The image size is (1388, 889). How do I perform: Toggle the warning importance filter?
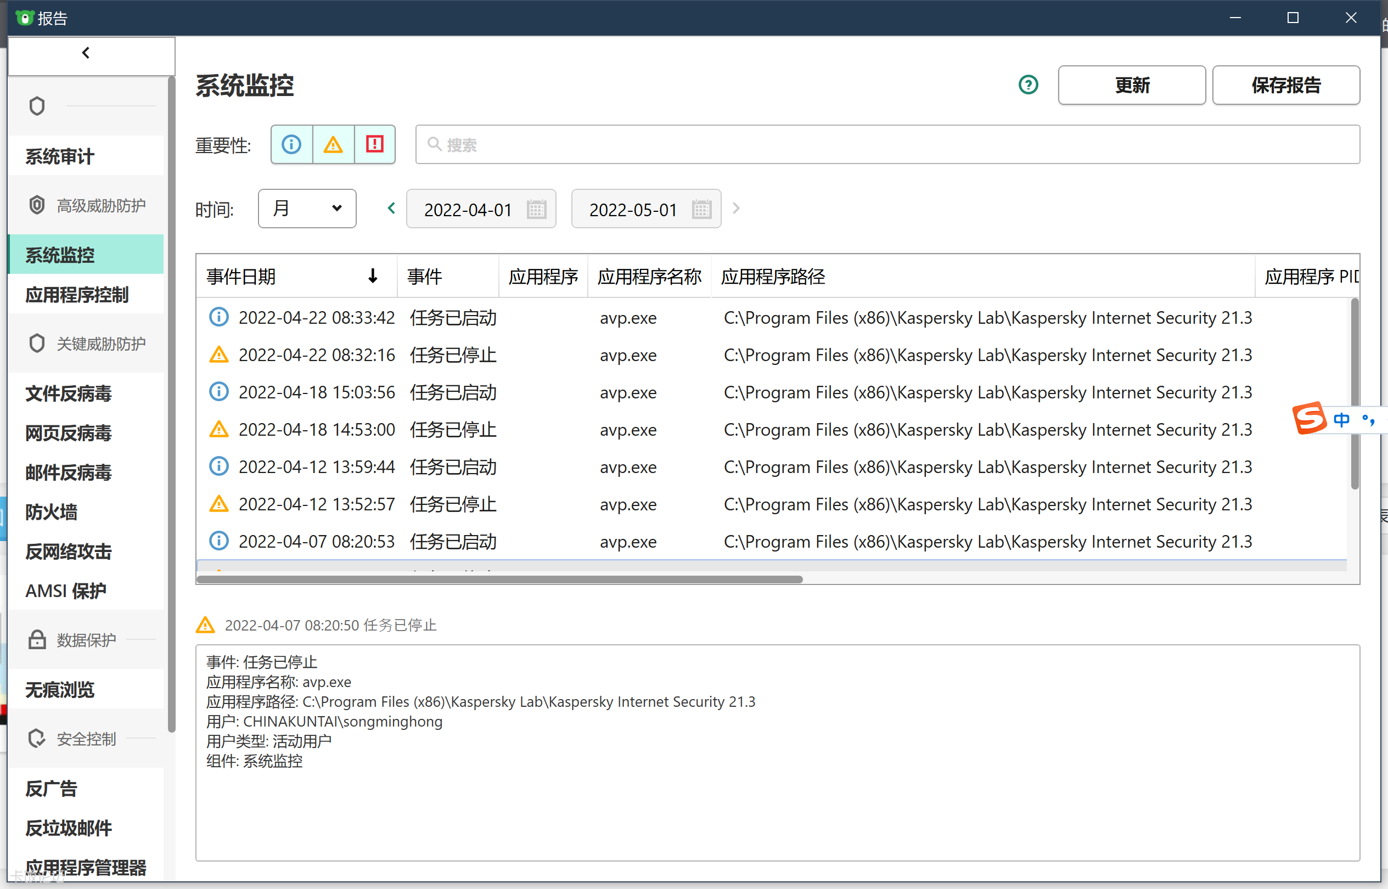point(333,144)
